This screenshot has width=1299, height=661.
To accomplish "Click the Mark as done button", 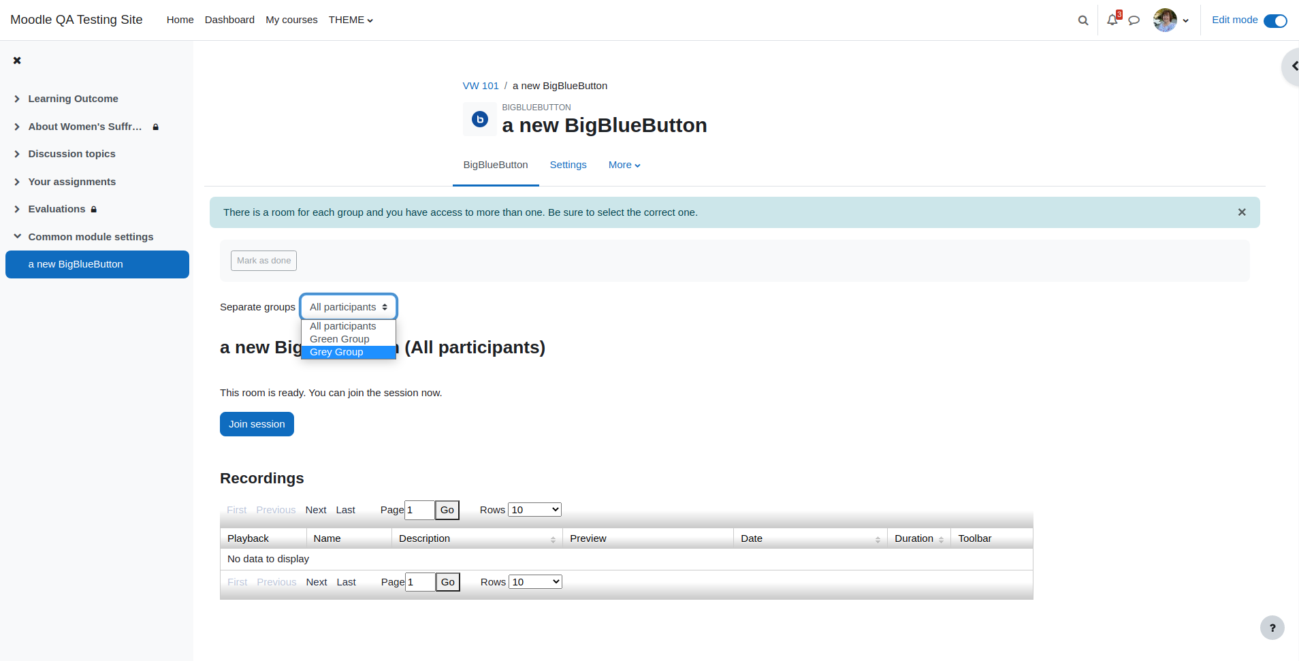I will [263, 261].
